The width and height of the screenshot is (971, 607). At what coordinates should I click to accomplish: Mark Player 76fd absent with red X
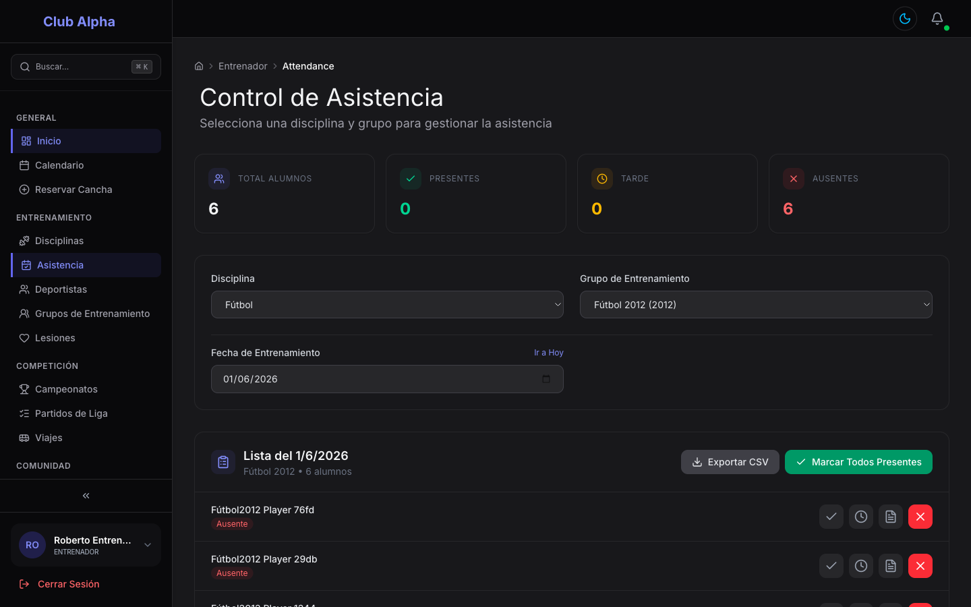[920, 517]
